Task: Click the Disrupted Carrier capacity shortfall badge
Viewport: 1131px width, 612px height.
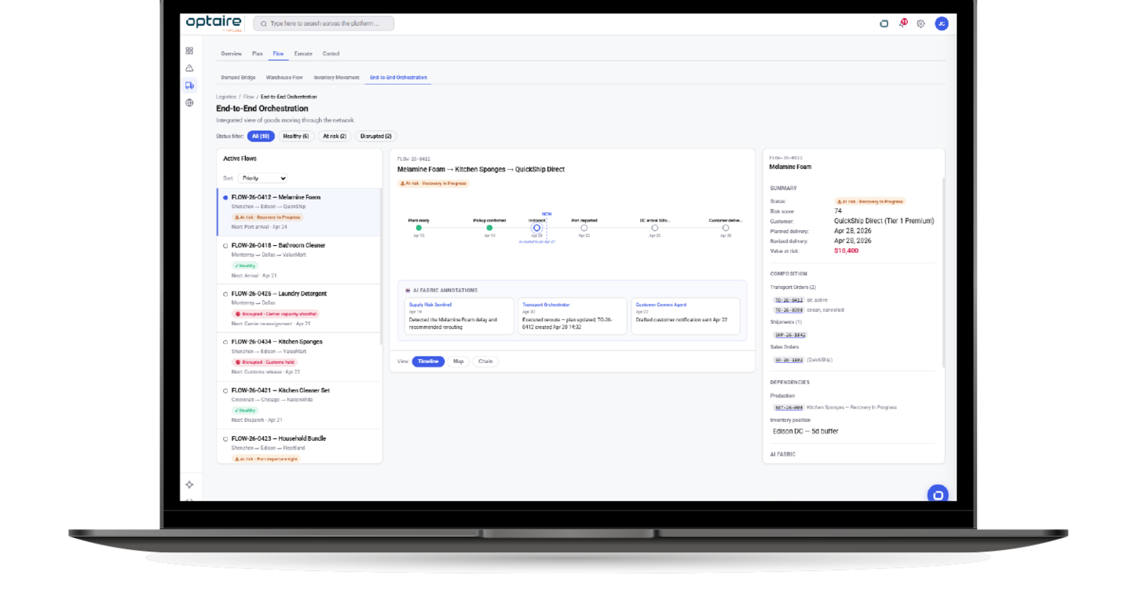Action: [276, 313]
